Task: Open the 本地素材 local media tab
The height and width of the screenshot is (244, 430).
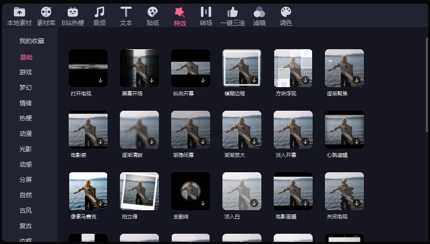Action: 19,17
